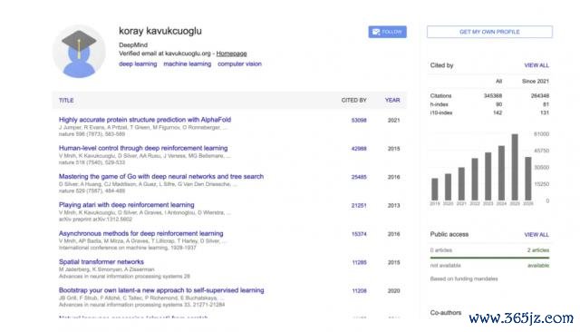Click View All beside Cited by

(x=536, y=65)
